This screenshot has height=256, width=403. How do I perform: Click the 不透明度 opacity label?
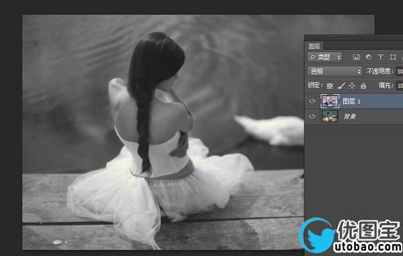[x=380, y=71]
